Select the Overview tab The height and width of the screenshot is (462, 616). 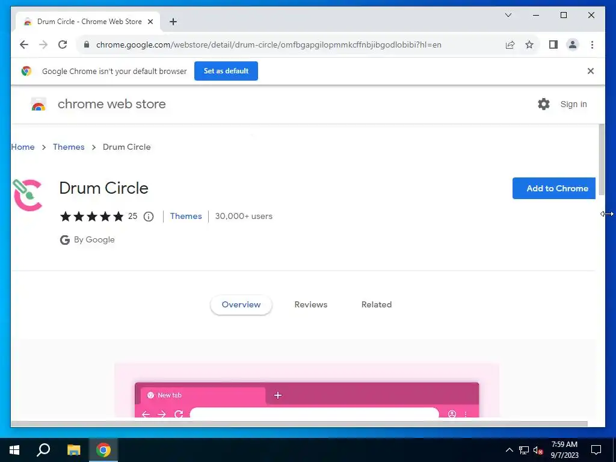point(241,304)
